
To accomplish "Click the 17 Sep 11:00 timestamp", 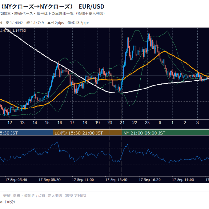I will tap(83, 180).
